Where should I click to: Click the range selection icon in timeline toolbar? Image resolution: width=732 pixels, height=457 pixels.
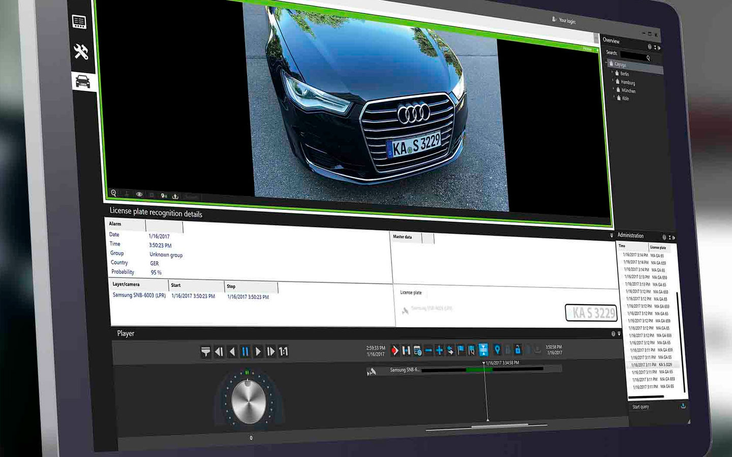coord(406,350)
